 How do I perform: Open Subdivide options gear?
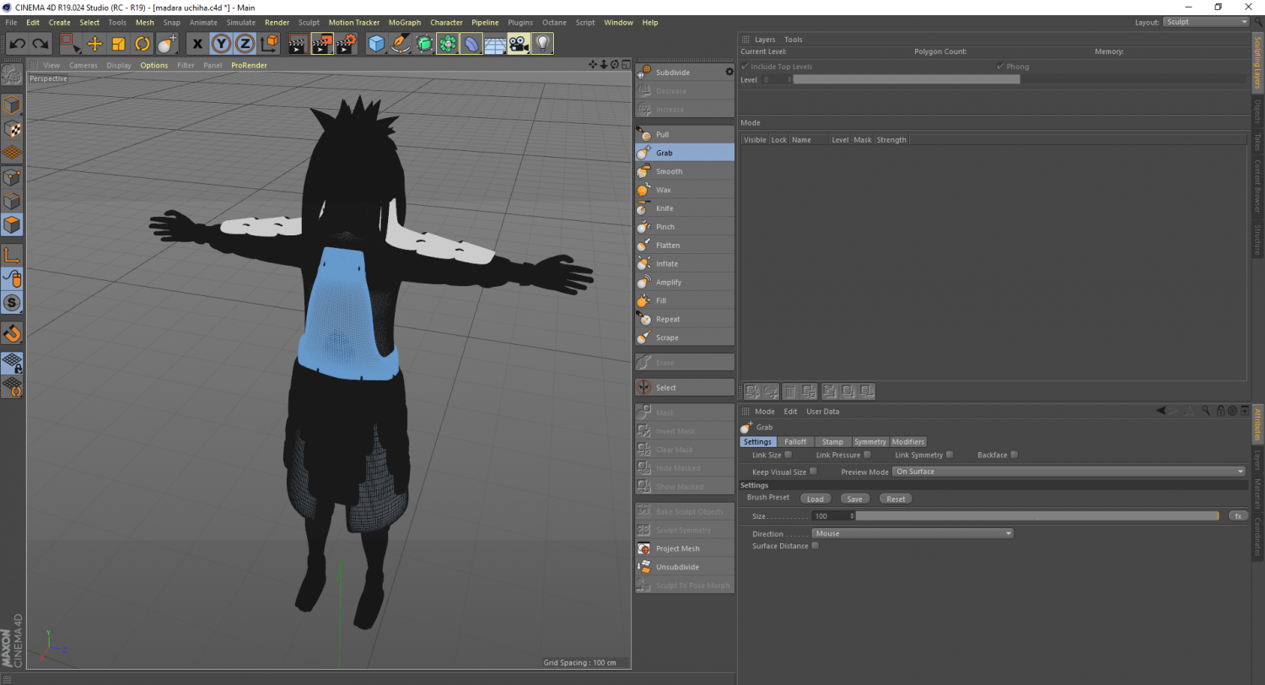click(729, 73)
